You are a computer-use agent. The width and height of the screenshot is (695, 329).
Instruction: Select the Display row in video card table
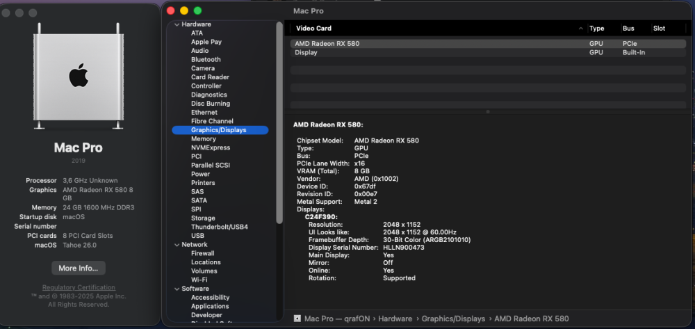click(488, 53)
